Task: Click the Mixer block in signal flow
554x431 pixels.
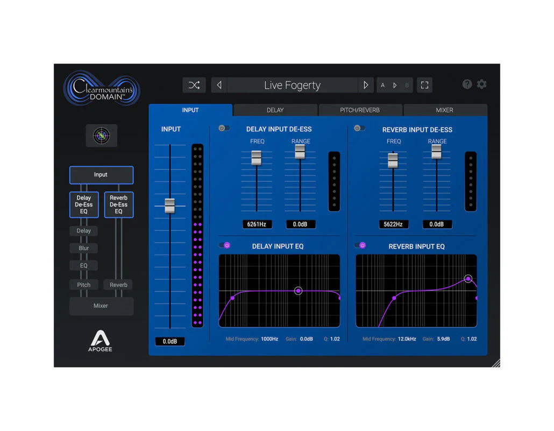Action: click(x=101, y=306)
